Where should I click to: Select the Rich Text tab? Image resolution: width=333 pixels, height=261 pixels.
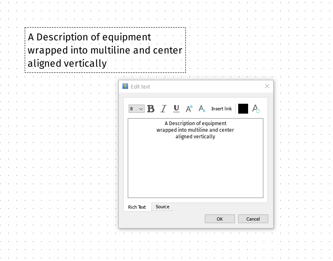(x=137, y=207)
